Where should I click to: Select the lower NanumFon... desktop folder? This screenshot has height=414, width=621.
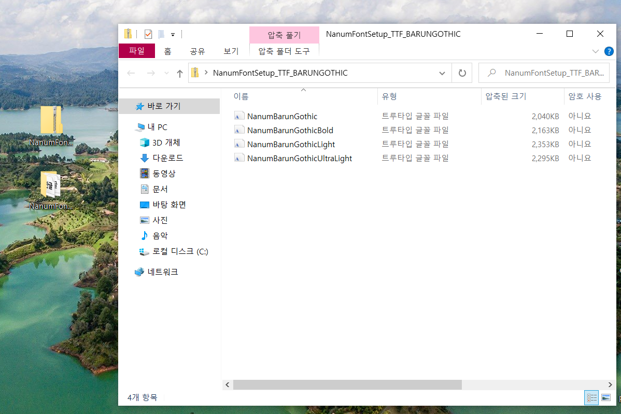point(51,190)
